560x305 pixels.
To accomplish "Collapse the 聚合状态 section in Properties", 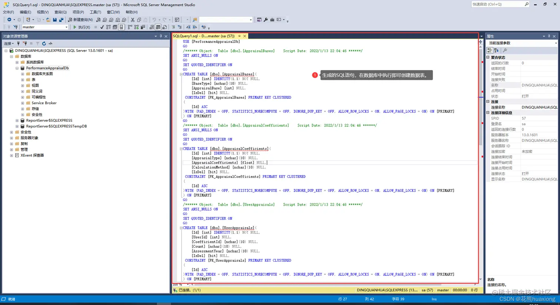I will tap(488, 57).
